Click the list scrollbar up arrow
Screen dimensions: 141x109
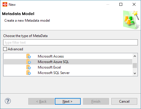pos(135,56)
